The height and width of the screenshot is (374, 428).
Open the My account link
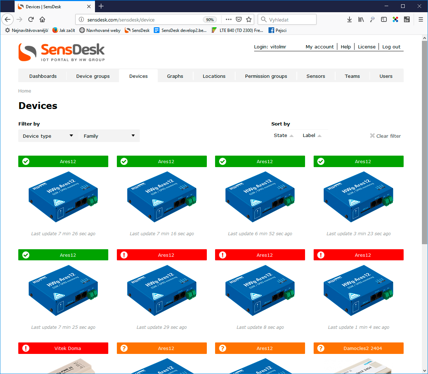tap(320, 47)
